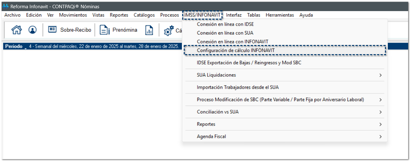
Task: Expand the Reportes submenu arrow
Action: point(380,124)
